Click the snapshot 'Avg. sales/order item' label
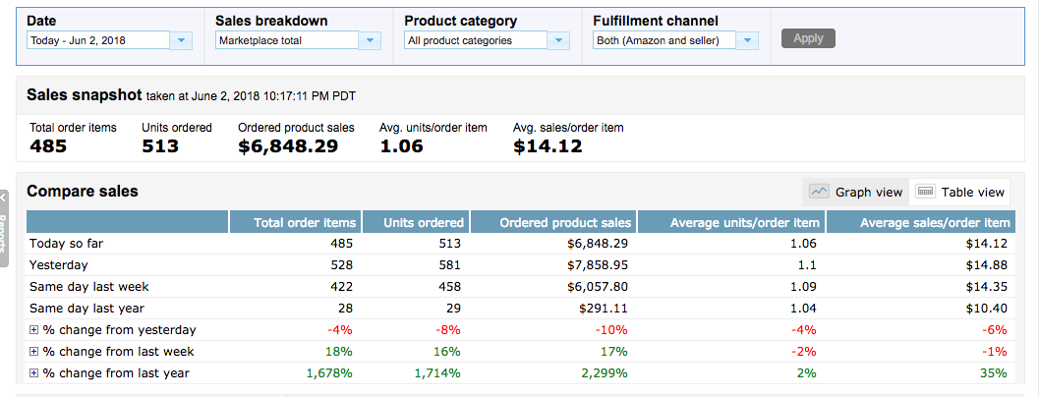This screenshot has width=1039, height=397. tap(568, 127)
